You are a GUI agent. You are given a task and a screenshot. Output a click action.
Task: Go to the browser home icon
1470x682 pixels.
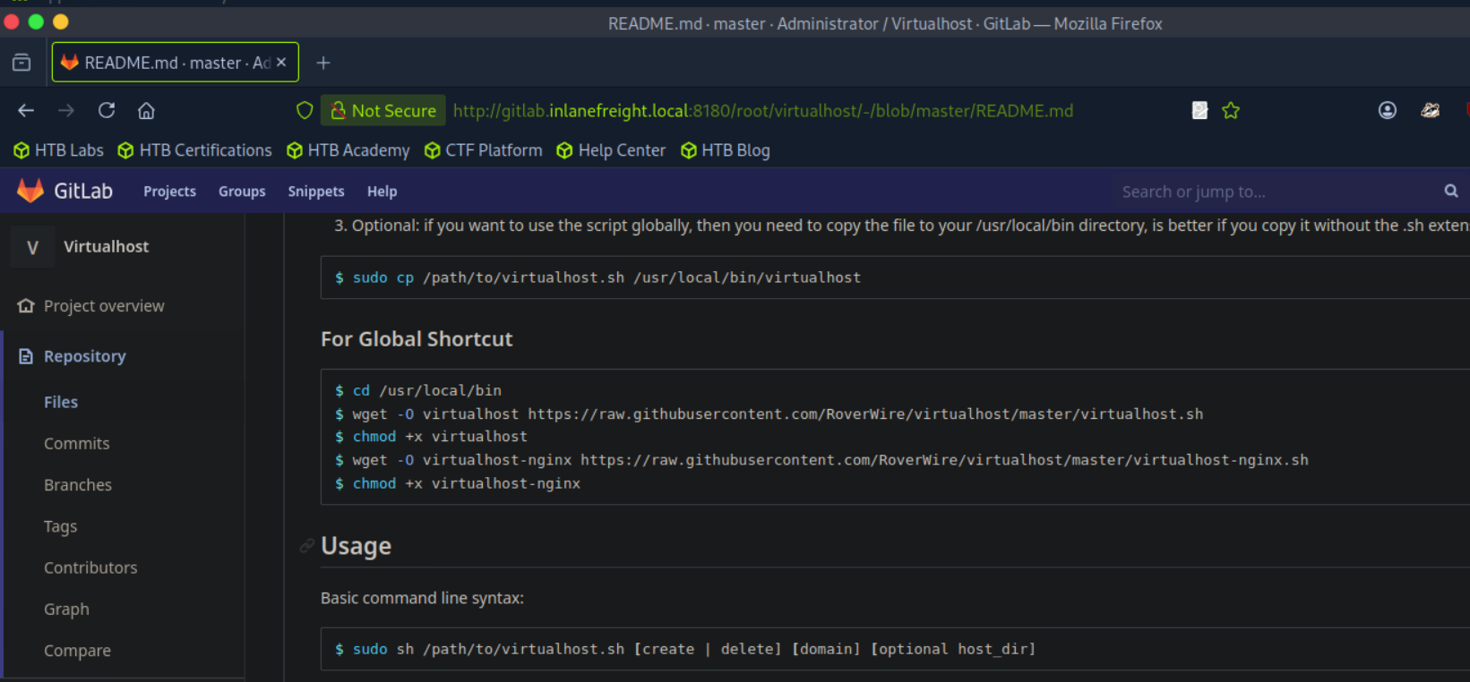[x=146, y=111]
